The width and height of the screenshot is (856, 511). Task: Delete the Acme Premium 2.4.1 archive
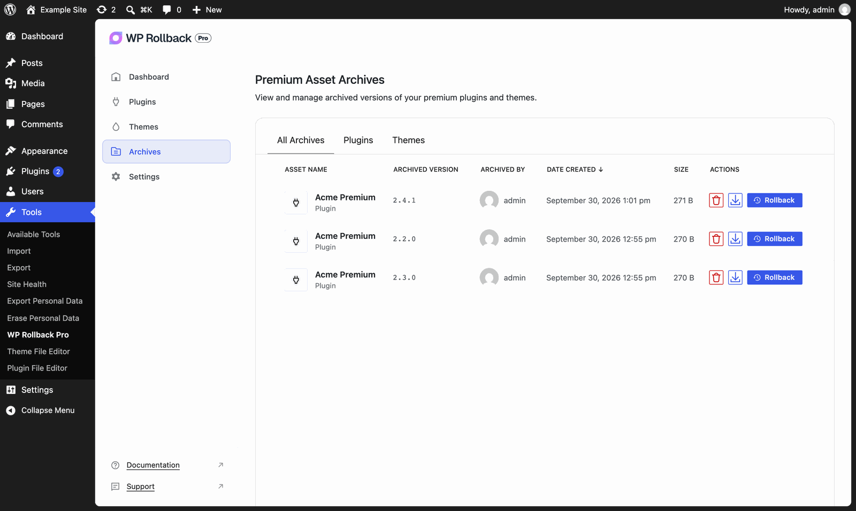coord(716,200)
